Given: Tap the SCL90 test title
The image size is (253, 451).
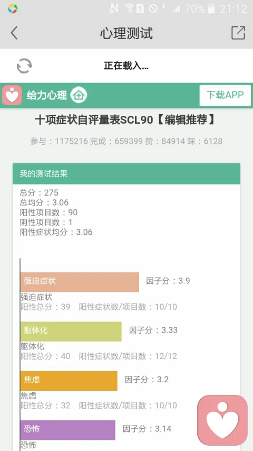Looking at the screenshot, I should point(125,120).
